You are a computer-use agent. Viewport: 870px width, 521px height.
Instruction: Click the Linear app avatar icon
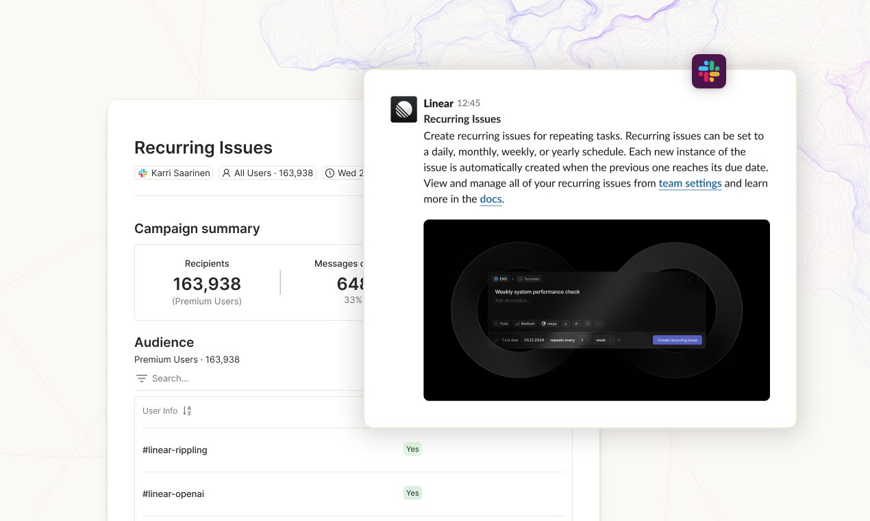(x=403, y=109)
